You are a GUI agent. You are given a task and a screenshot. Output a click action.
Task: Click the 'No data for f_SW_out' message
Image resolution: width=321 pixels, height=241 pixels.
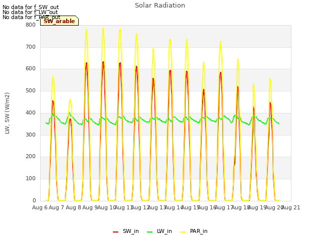point(31,7)
